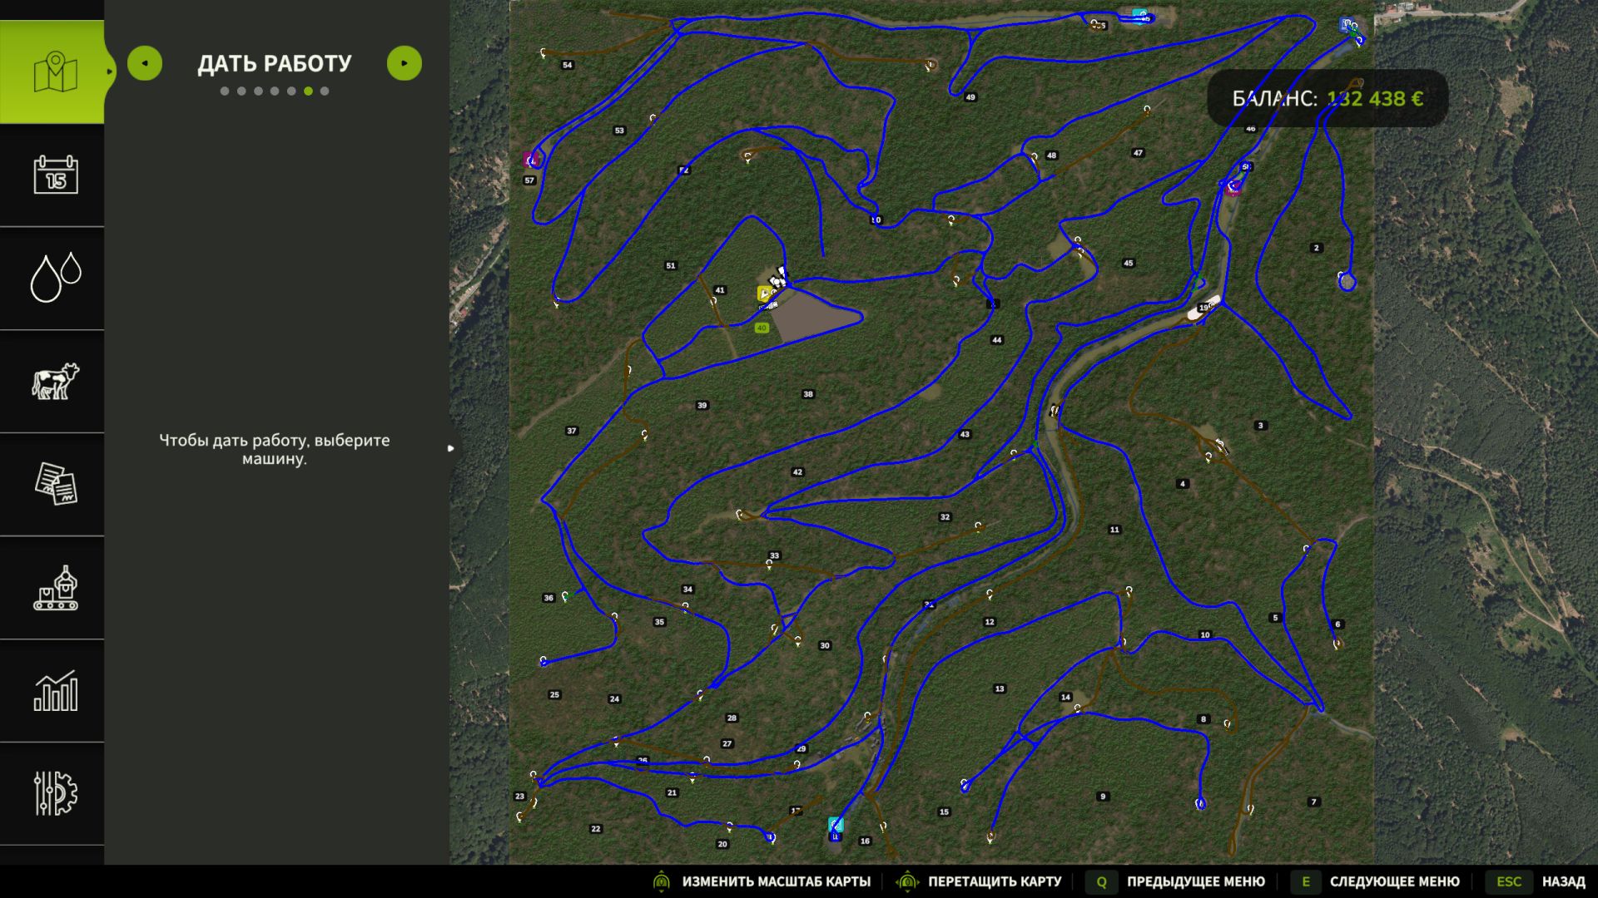1598x898 pixels.
Task: Click the yellow vehicle marker near field 40
Action: [764, 294]
